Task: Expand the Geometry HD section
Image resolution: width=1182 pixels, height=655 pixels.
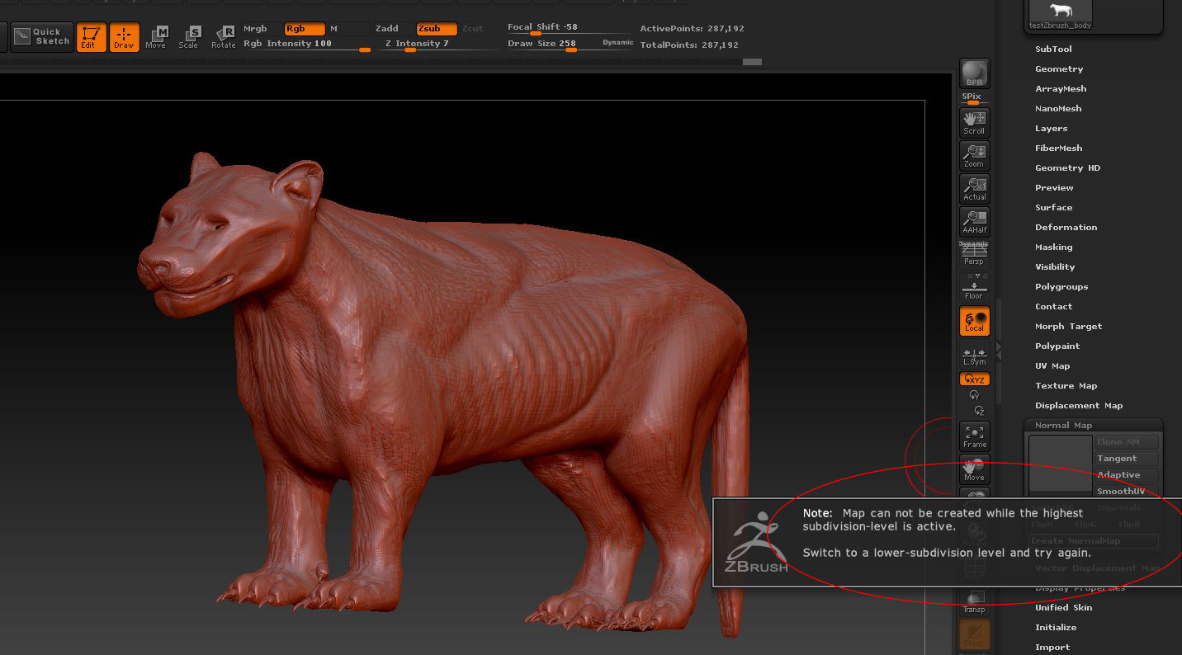Action: point(1068,168)
